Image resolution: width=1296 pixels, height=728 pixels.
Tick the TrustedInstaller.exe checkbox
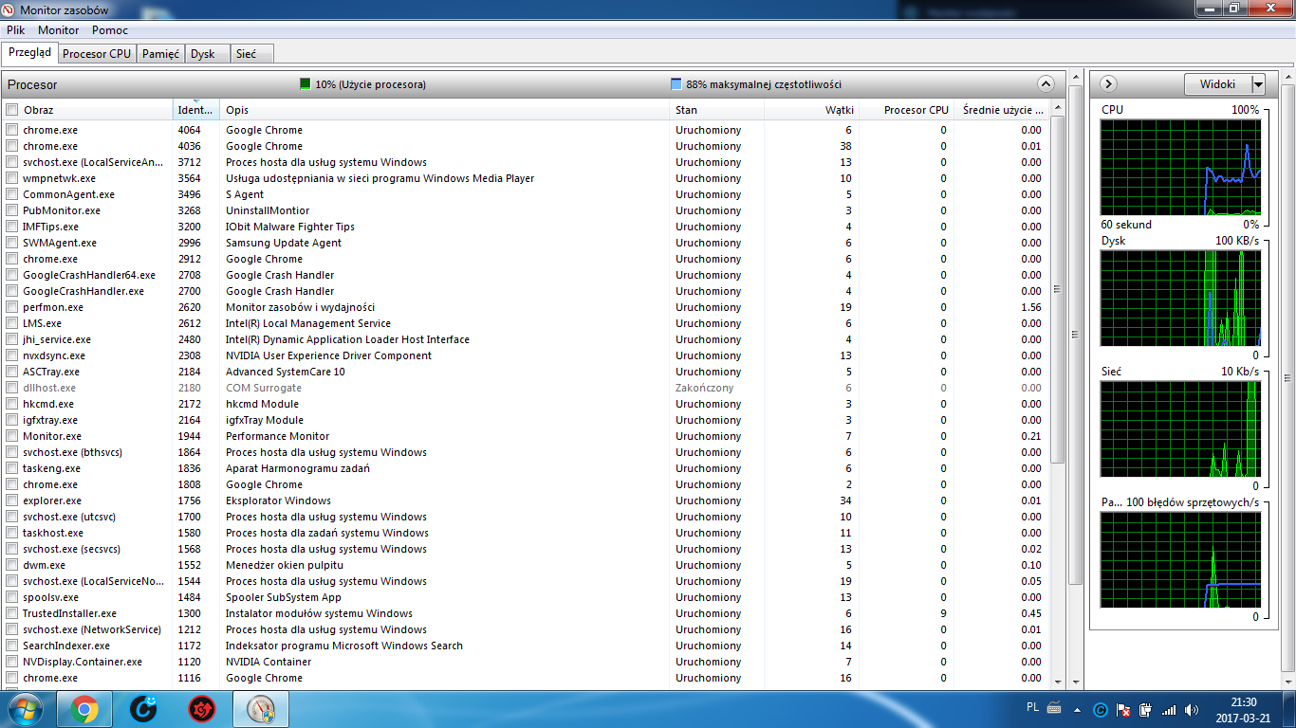[x=11, y=613]
